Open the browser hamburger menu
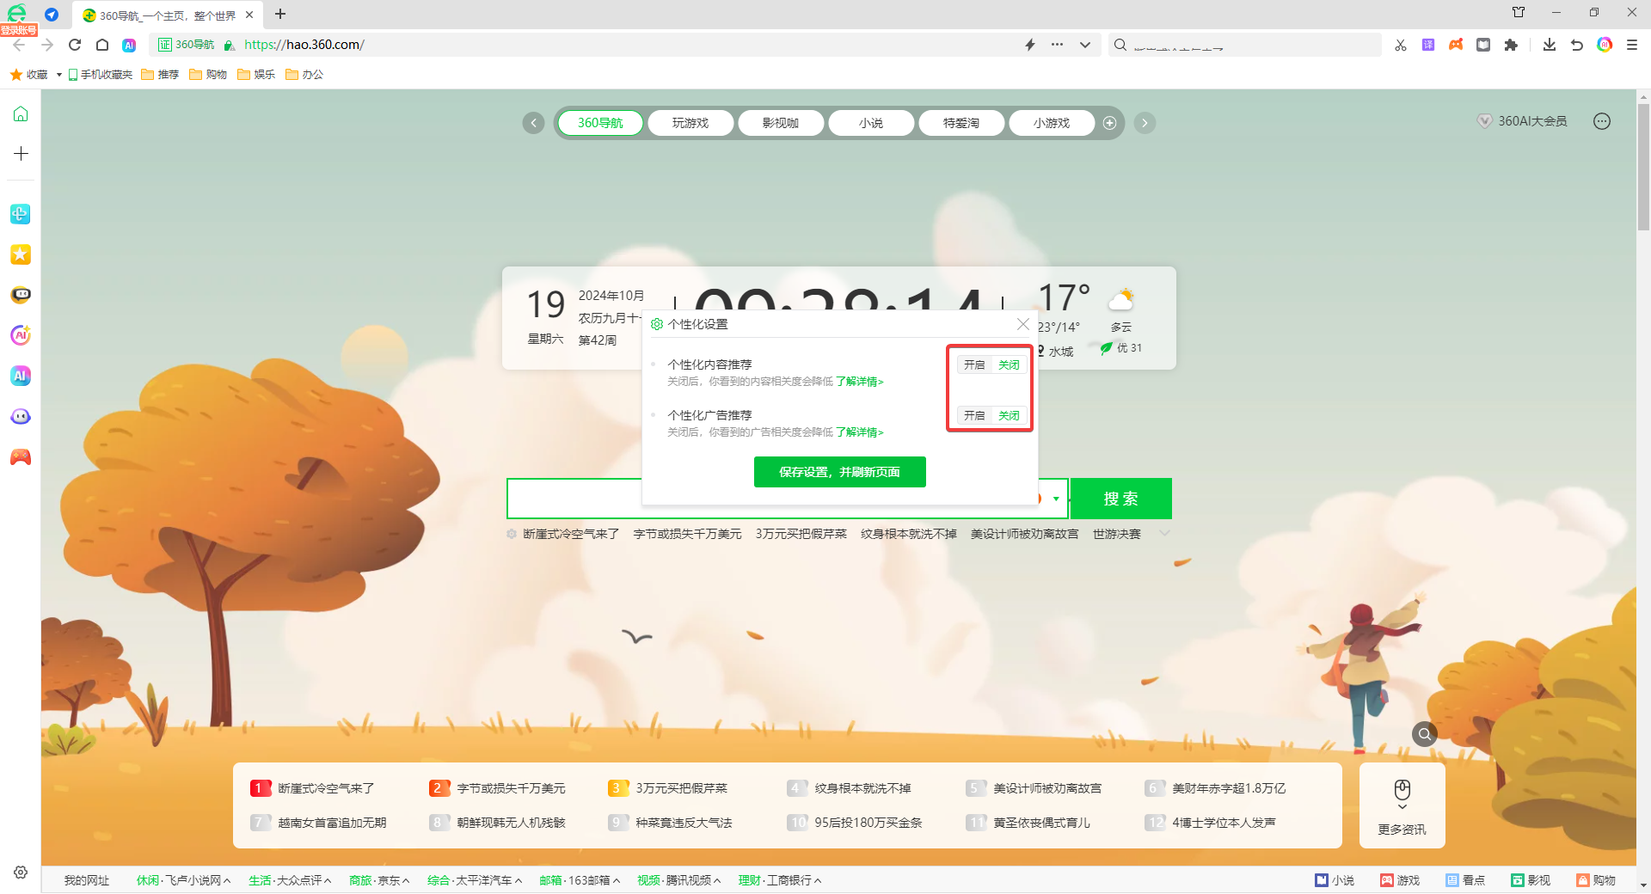 (x=1632, y=45)
